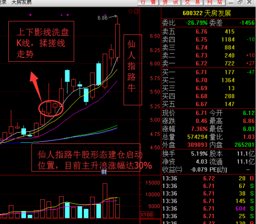Click the 净资 value 4.03
The image size is (256, 224).
202,162
